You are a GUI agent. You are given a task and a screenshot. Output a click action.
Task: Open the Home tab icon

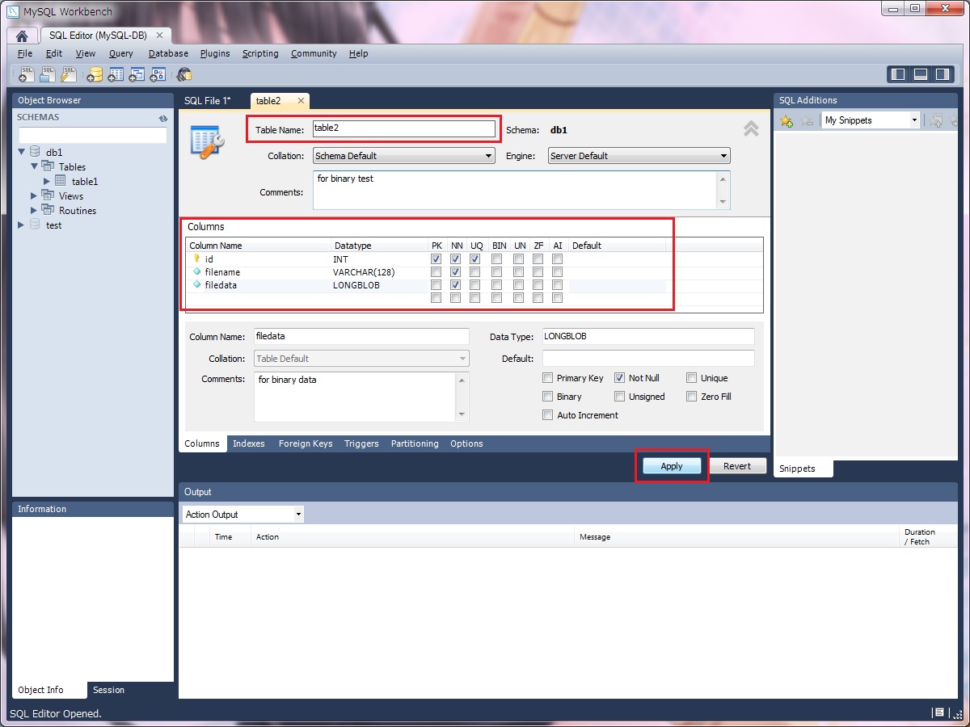22,36
